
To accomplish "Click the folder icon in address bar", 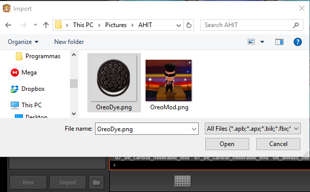I will (58, 25).
